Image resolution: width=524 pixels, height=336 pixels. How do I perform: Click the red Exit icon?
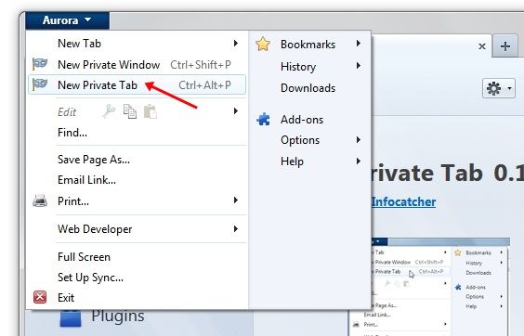point(40,297)
